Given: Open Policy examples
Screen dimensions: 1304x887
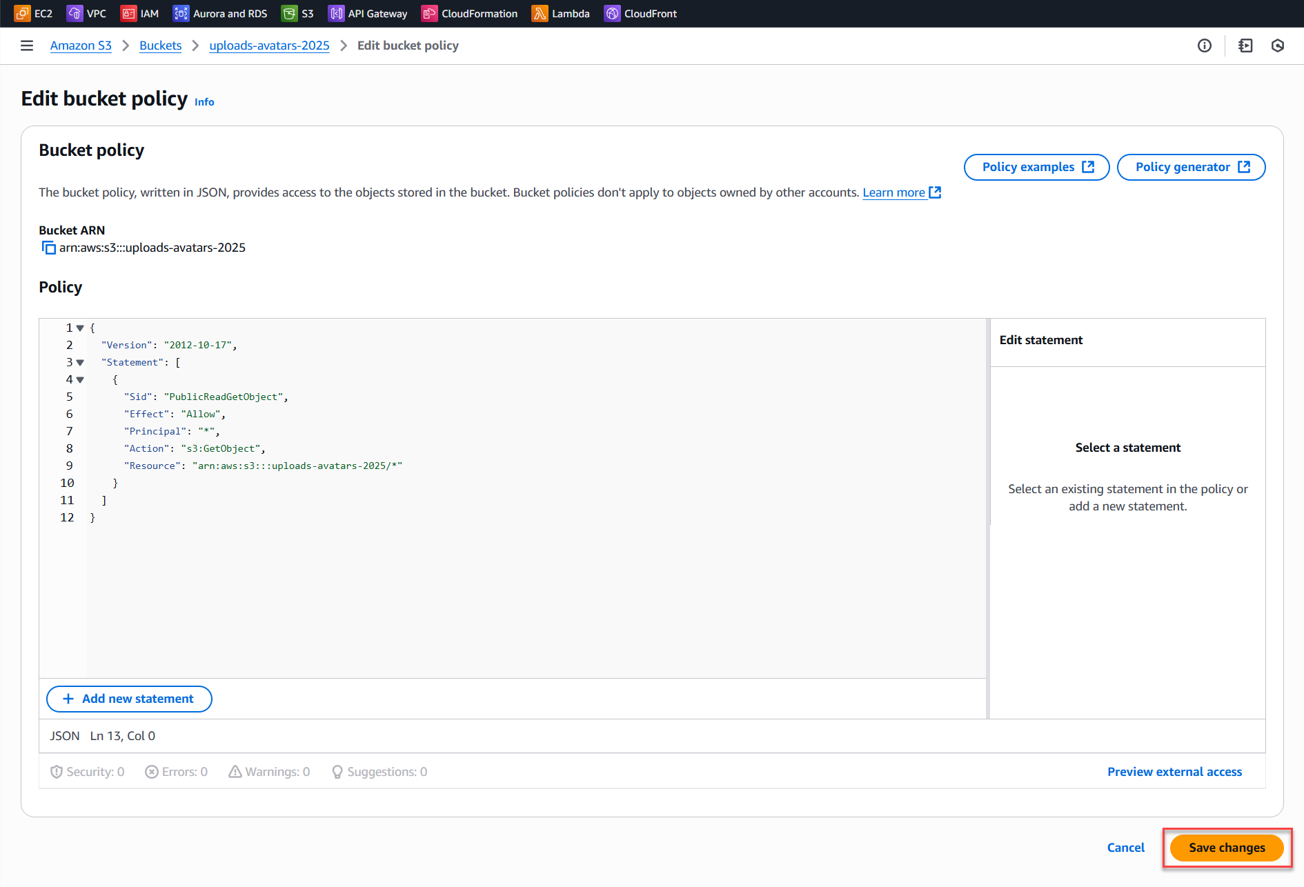Looking at the screenshot, I should 1036,167.
